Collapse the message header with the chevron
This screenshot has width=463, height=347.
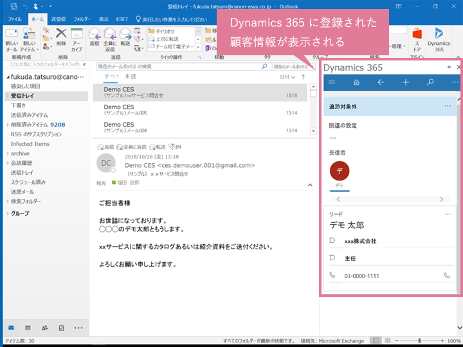click(x=310, y=185)
